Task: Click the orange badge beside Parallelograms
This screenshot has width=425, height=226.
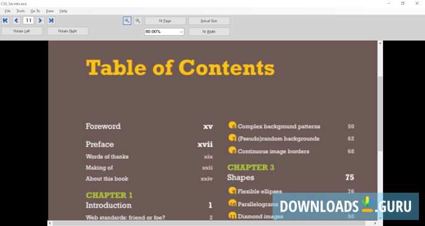Action: (233, 203)
